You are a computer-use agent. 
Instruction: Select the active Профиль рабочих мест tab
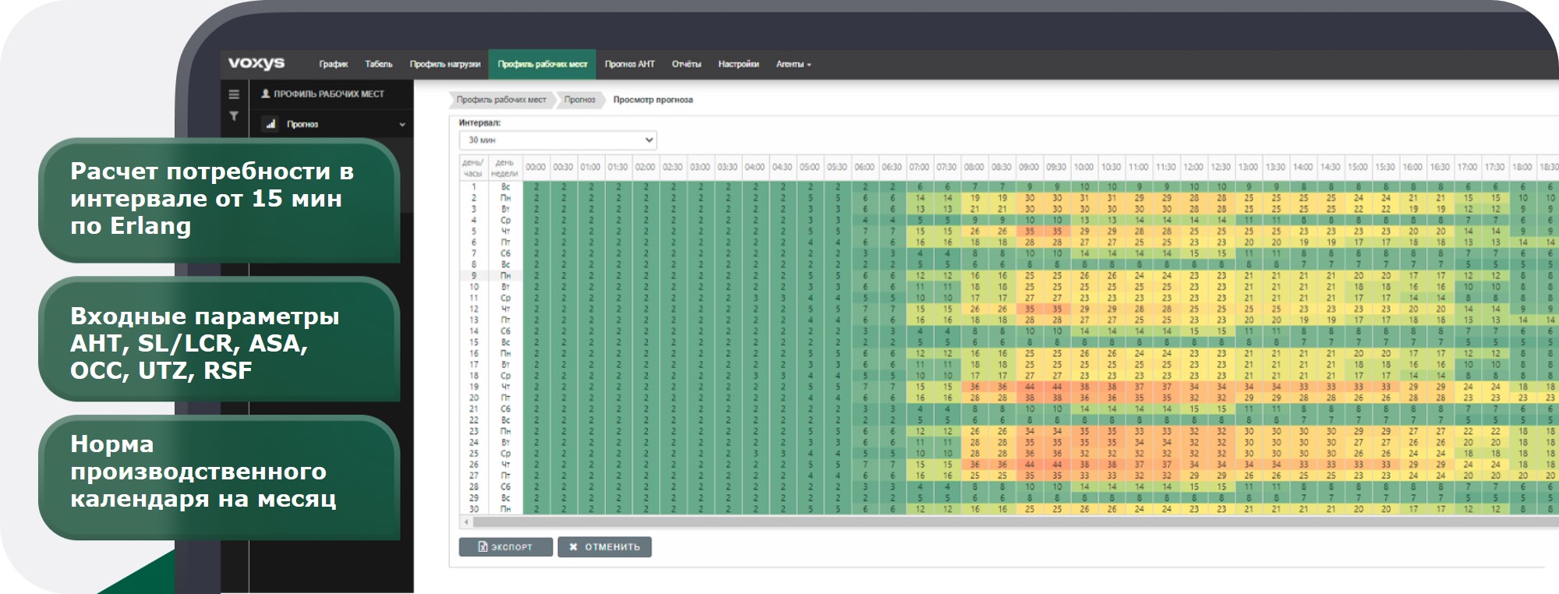[x=543, y=64]
